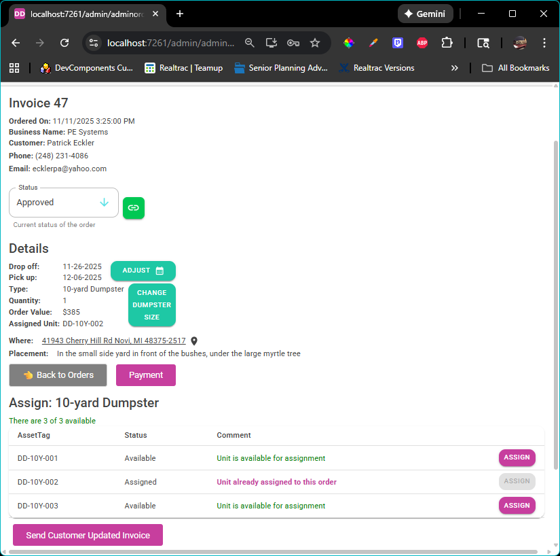Click the map pin icon next to the address
560x556 pixels.
click(194, 341)
